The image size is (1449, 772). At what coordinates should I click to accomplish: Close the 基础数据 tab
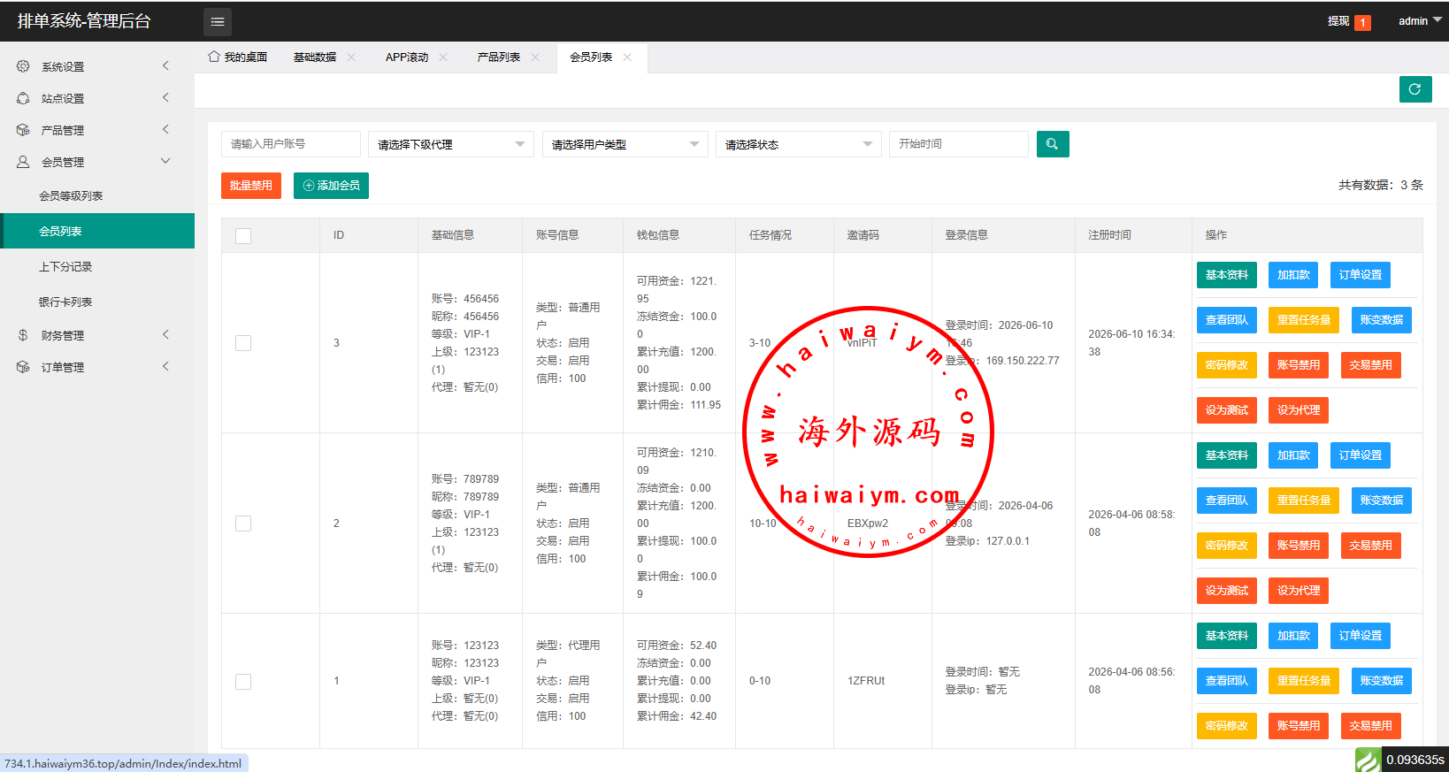click(351, 57)
